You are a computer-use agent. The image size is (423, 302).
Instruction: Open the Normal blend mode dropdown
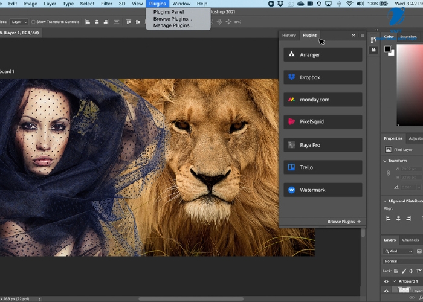[x=402, y=261]
